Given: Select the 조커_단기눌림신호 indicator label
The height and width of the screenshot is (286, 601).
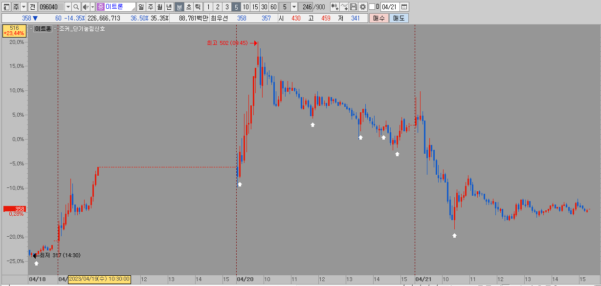Looking at the screenshot, I should pyautogui.click(x=82, y=29).
